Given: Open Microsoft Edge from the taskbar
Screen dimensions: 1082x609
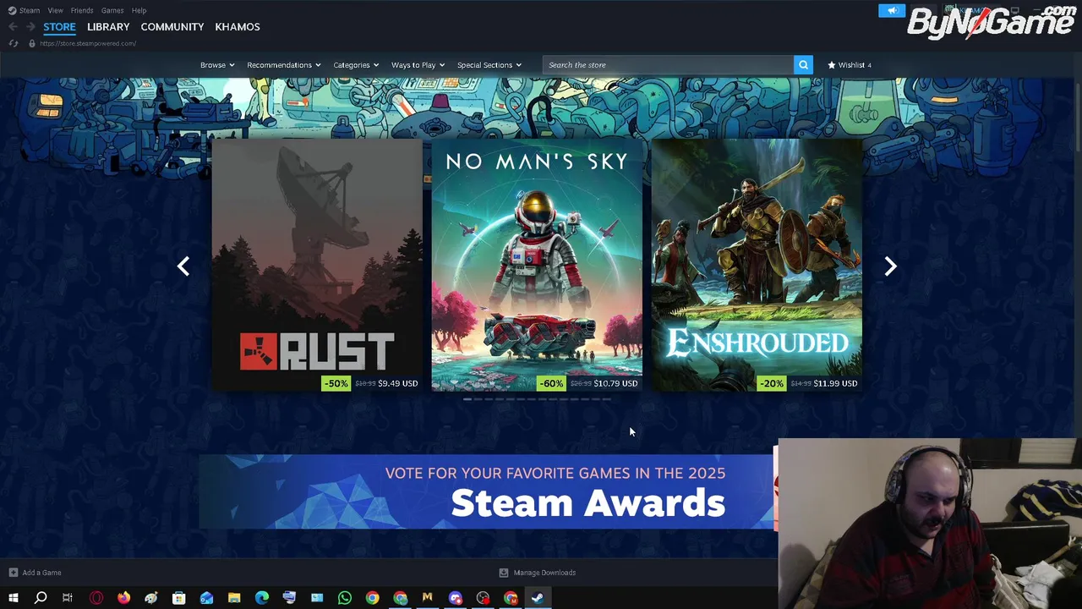Looking at the screenshot, I should (x=262, y=598).
